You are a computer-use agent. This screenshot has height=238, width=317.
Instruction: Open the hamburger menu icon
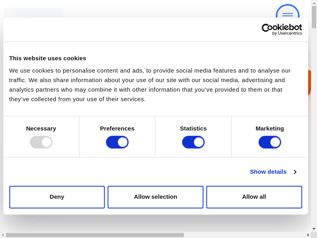pos(287,14)
